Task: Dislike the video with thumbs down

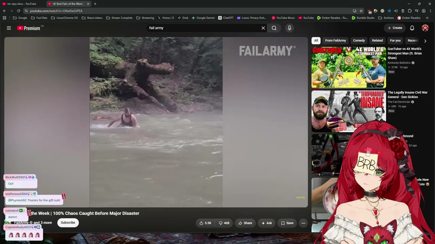Action: pos(224,223)
